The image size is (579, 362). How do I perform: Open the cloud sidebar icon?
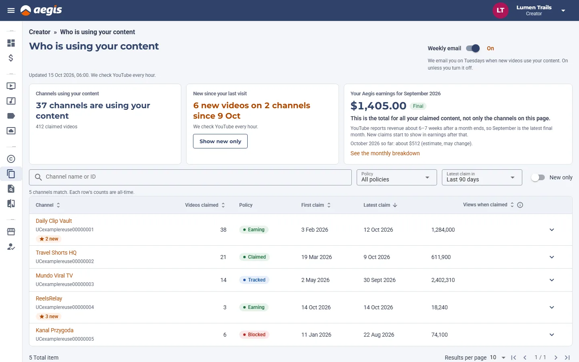point(11,131)
